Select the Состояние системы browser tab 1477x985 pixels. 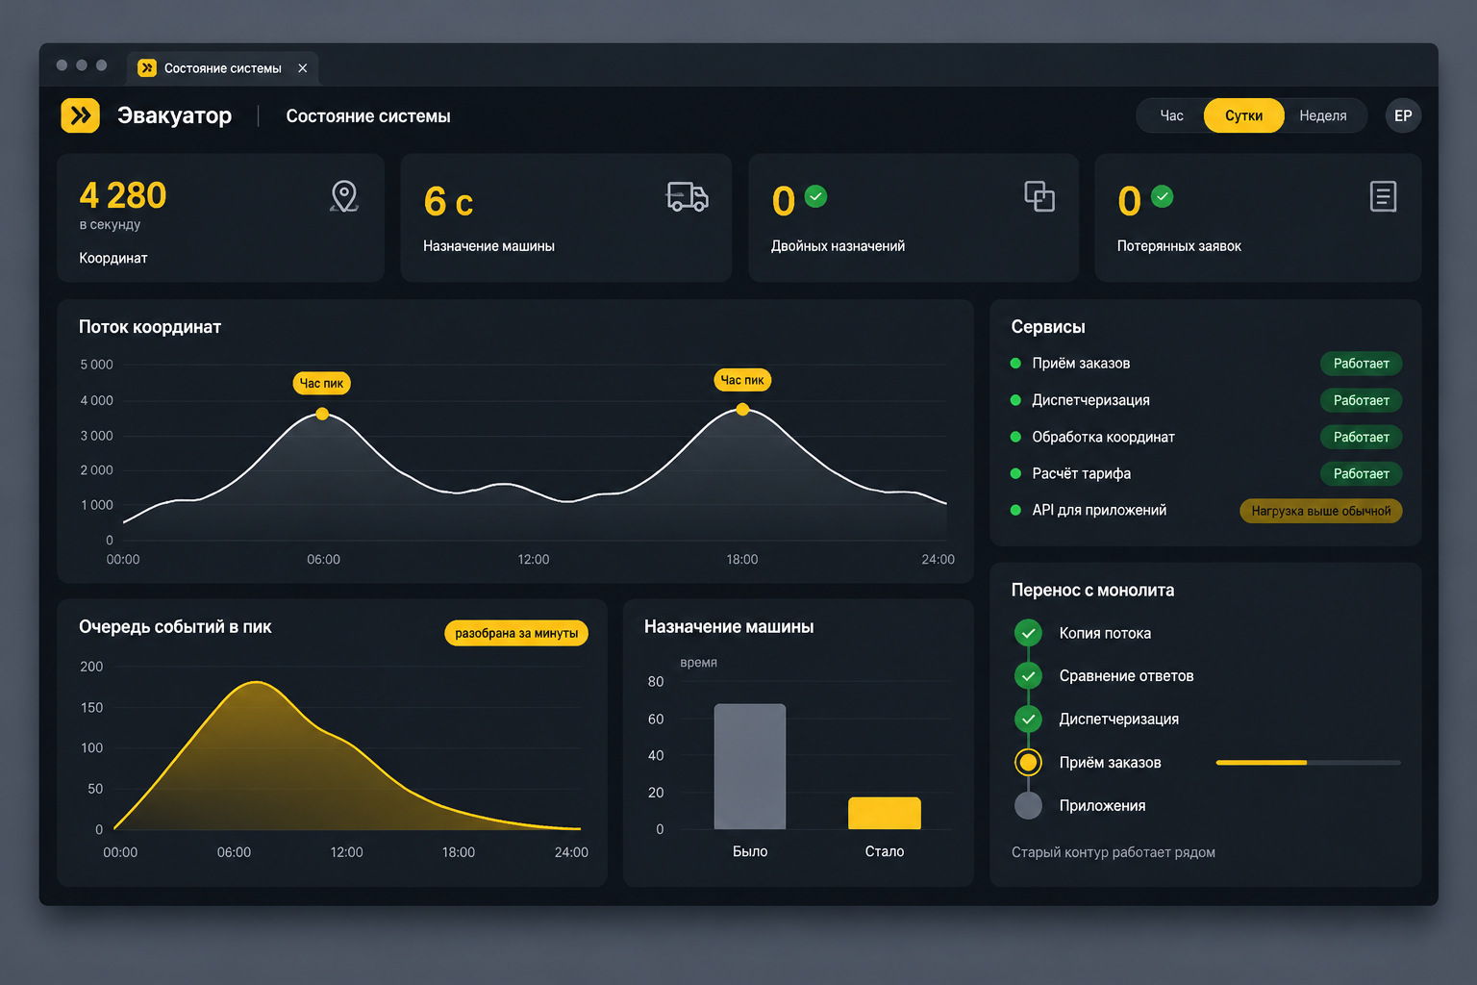[x=222, y=68]
